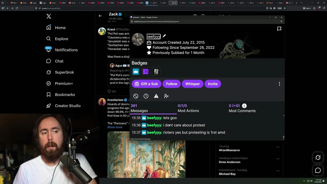Open more options for #IranMassacre trend
Screen dimensions: 327x184
click(278, 147)
